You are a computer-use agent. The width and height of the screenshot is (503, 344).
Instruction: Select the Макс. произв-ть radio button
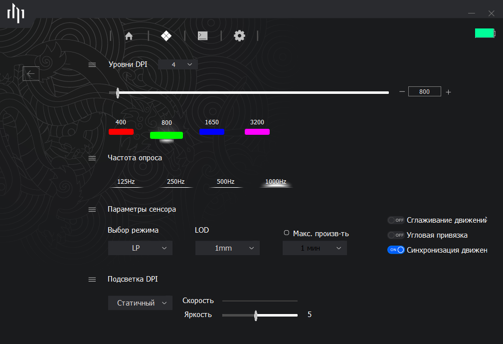tap(287, 233)
